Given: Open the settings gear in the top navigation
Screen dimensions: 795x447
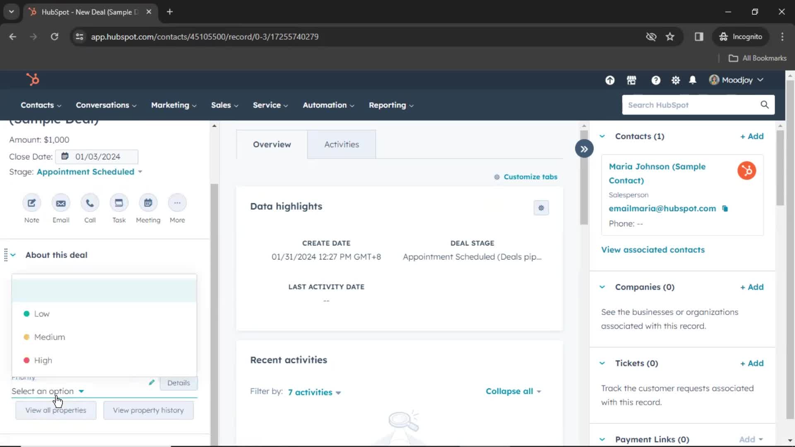Looking at the screenshot, I should pyautogui.click(x=675, y=80).
